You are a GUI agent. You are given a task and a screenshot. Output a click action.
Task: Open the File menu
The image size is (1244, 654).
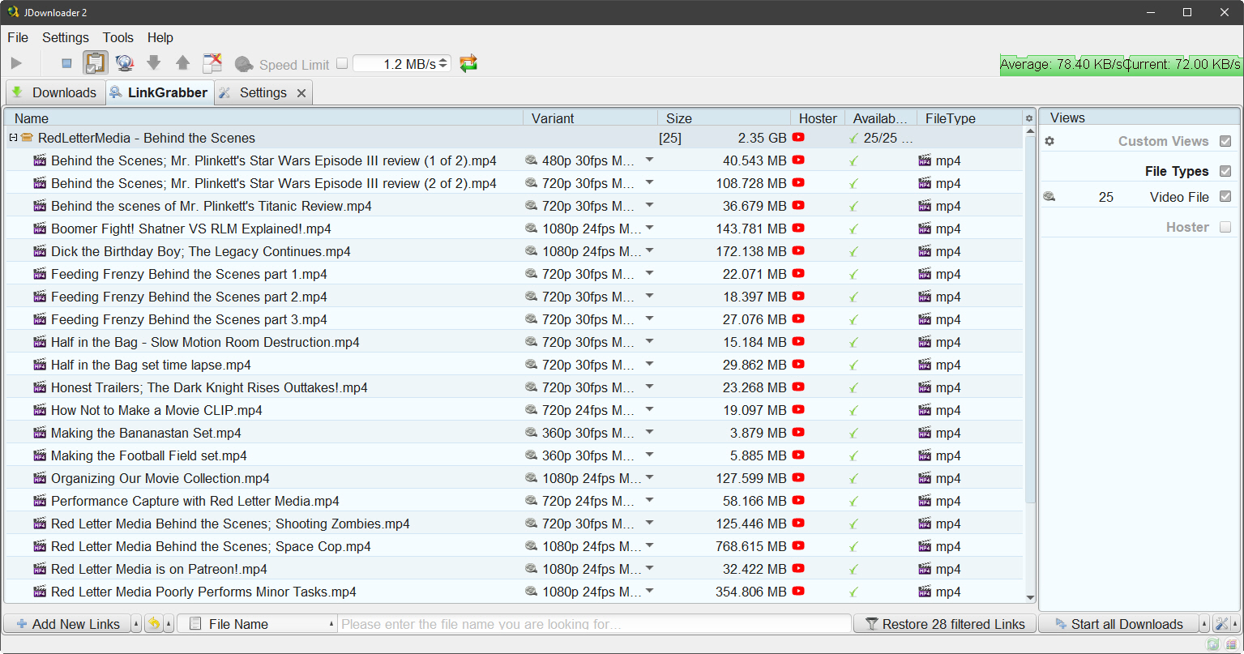(x=18, y=37)
